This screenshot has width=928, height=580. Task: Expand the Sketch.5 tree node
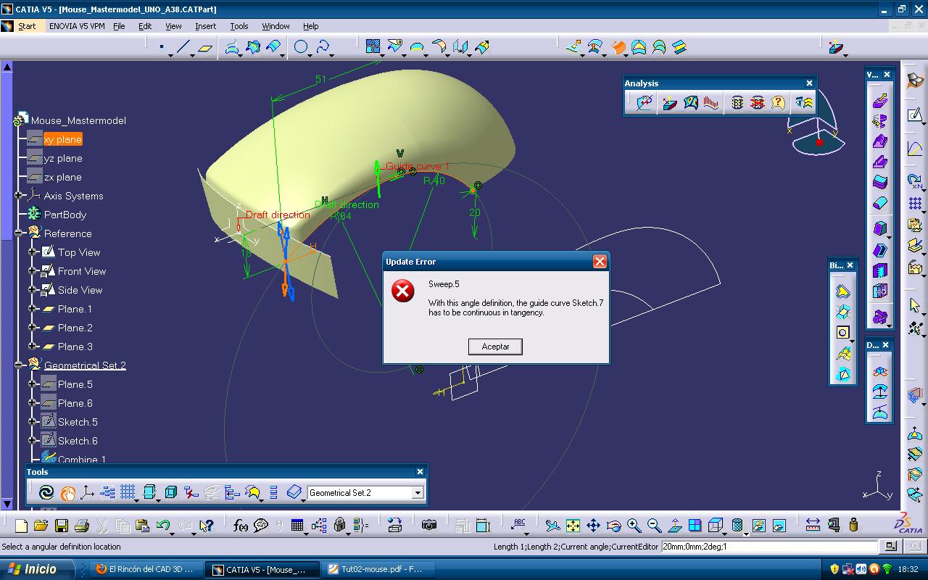tap(33, 422)
